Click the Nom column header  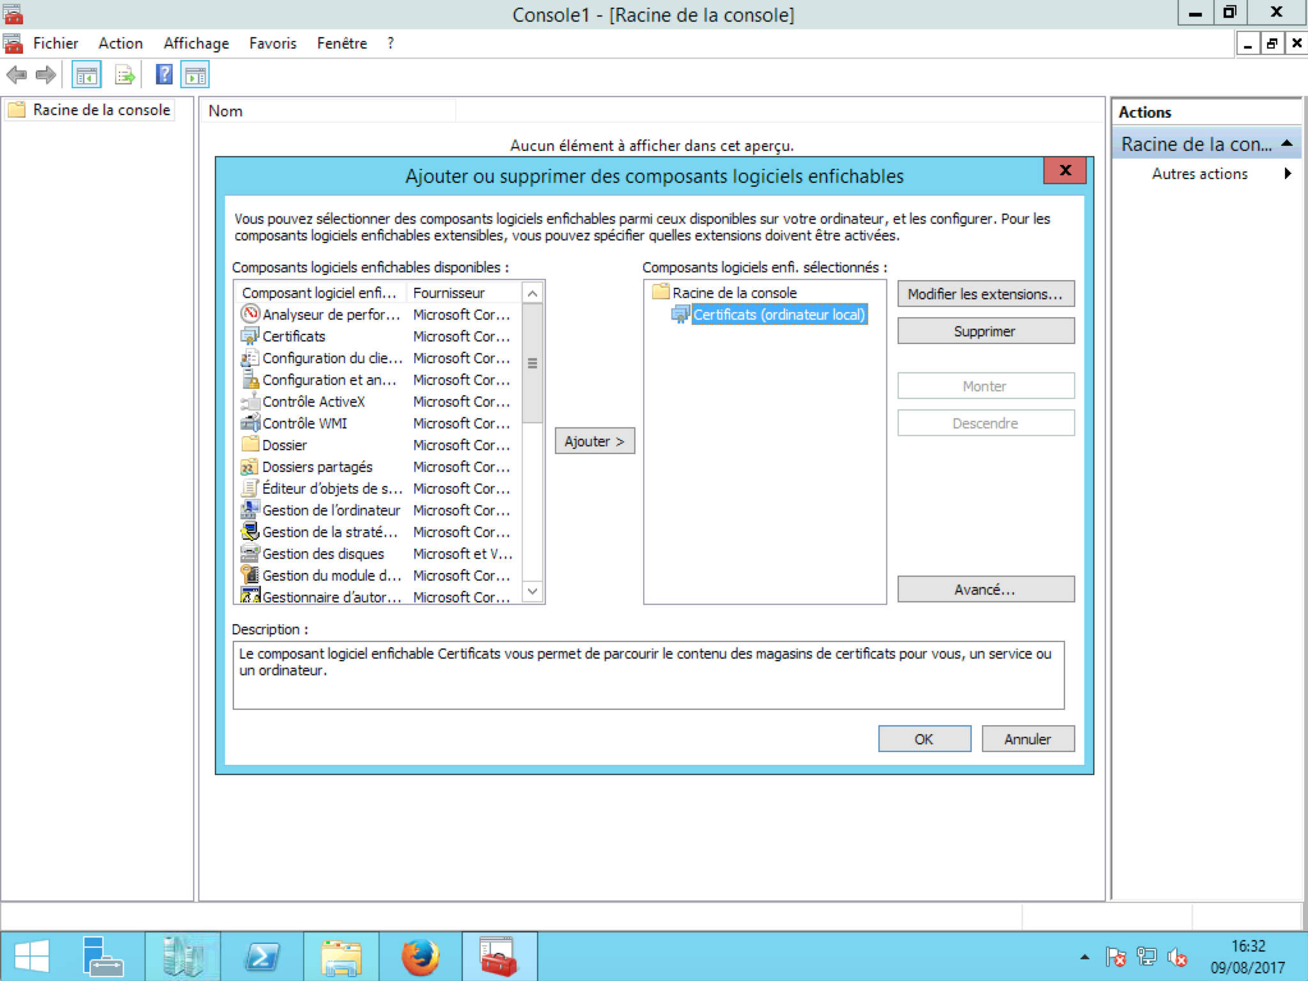(329, 111)
